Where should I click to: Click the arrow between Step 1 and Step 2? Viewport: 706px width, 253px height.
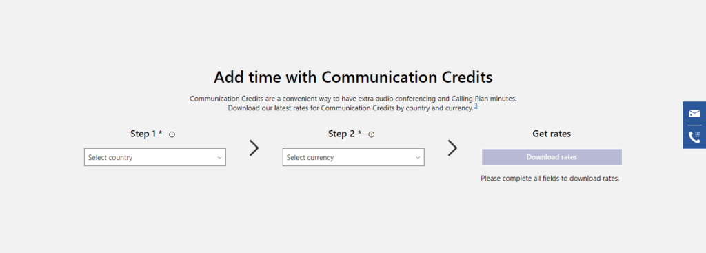[x=254, y=148]
